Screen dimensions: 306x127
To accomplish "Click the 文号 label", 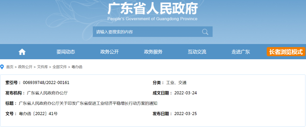I will tap(11, 113).
